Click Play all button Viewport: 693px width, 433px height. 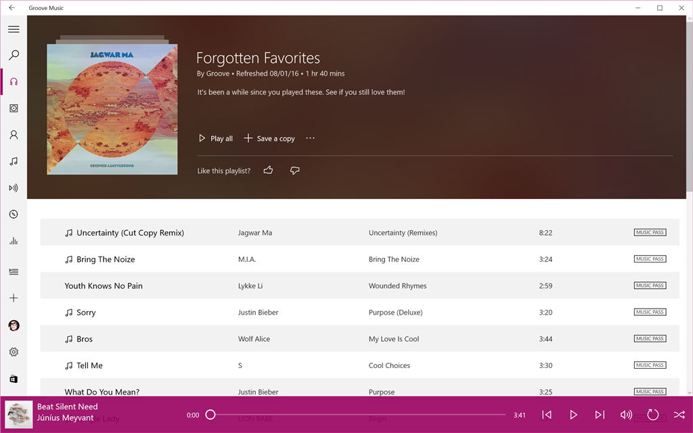[216, 138]
